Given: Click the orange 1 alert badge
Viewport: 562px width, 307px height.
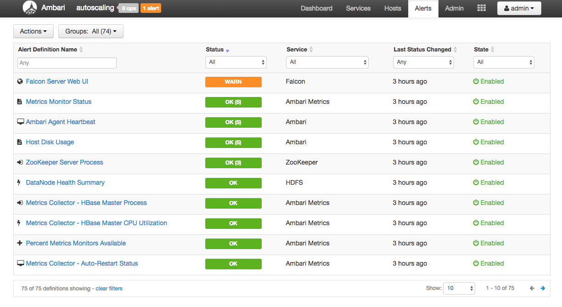Looking at the screenshot, I should pos(151,8).
